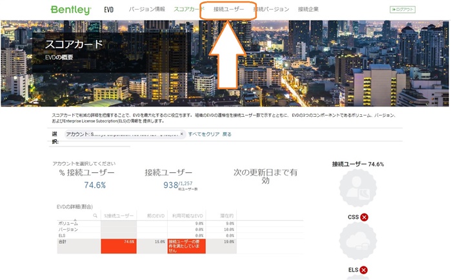Image resolution: width=451 pixels, height=280 pixels.
Task: Click the 前のEVD column header
Action: pos(155,215)
